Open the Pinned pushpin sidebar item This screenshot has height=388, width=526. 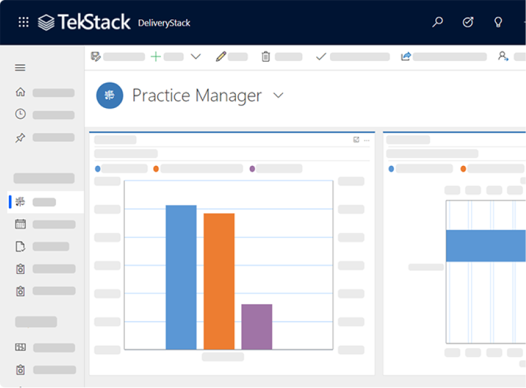tap(20, 138)
